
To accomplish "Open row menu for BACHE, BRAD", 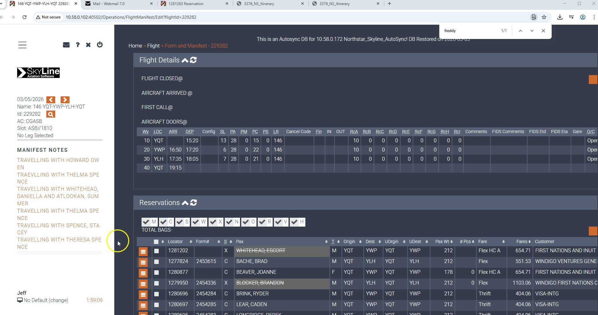I will pos(143,262).
